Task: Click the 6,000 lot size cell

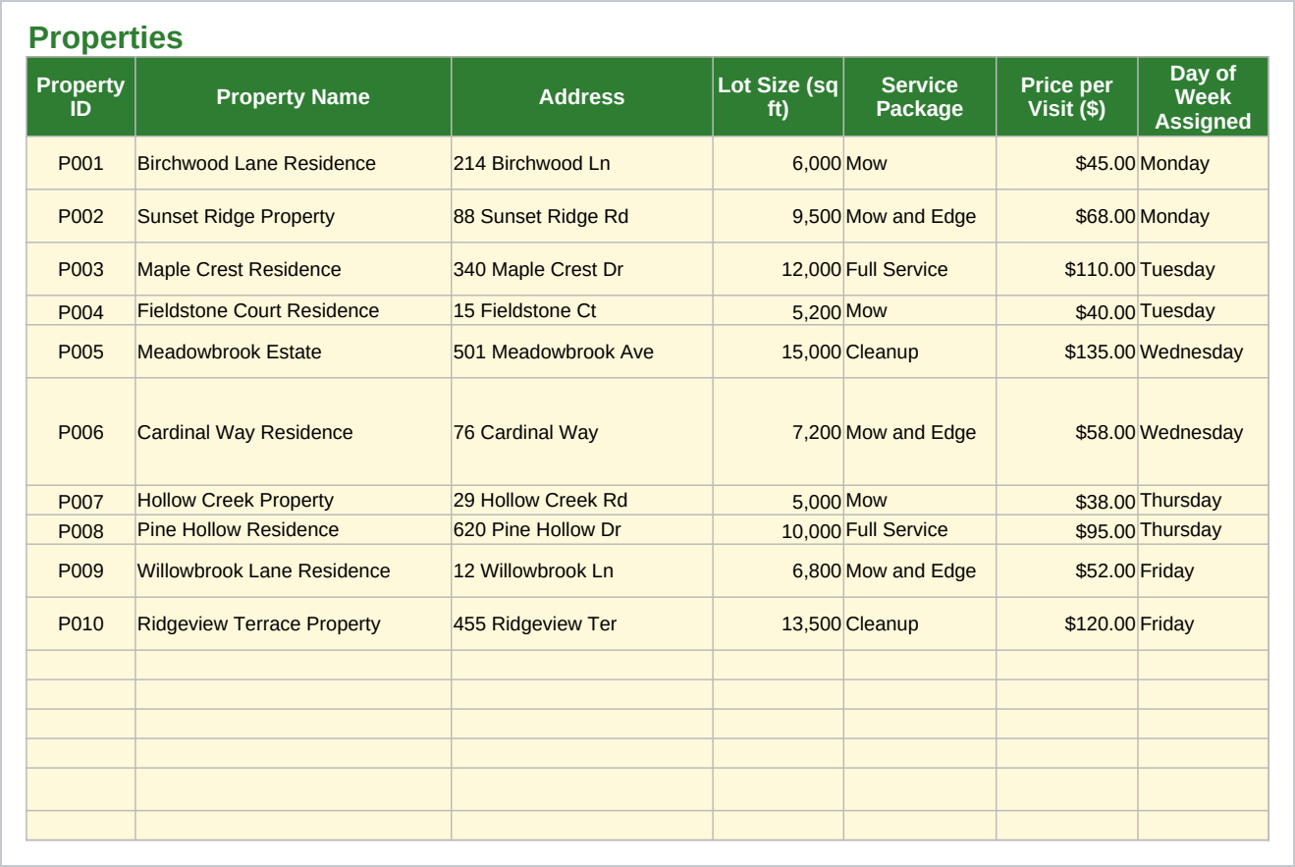Action: coord(778,164)
